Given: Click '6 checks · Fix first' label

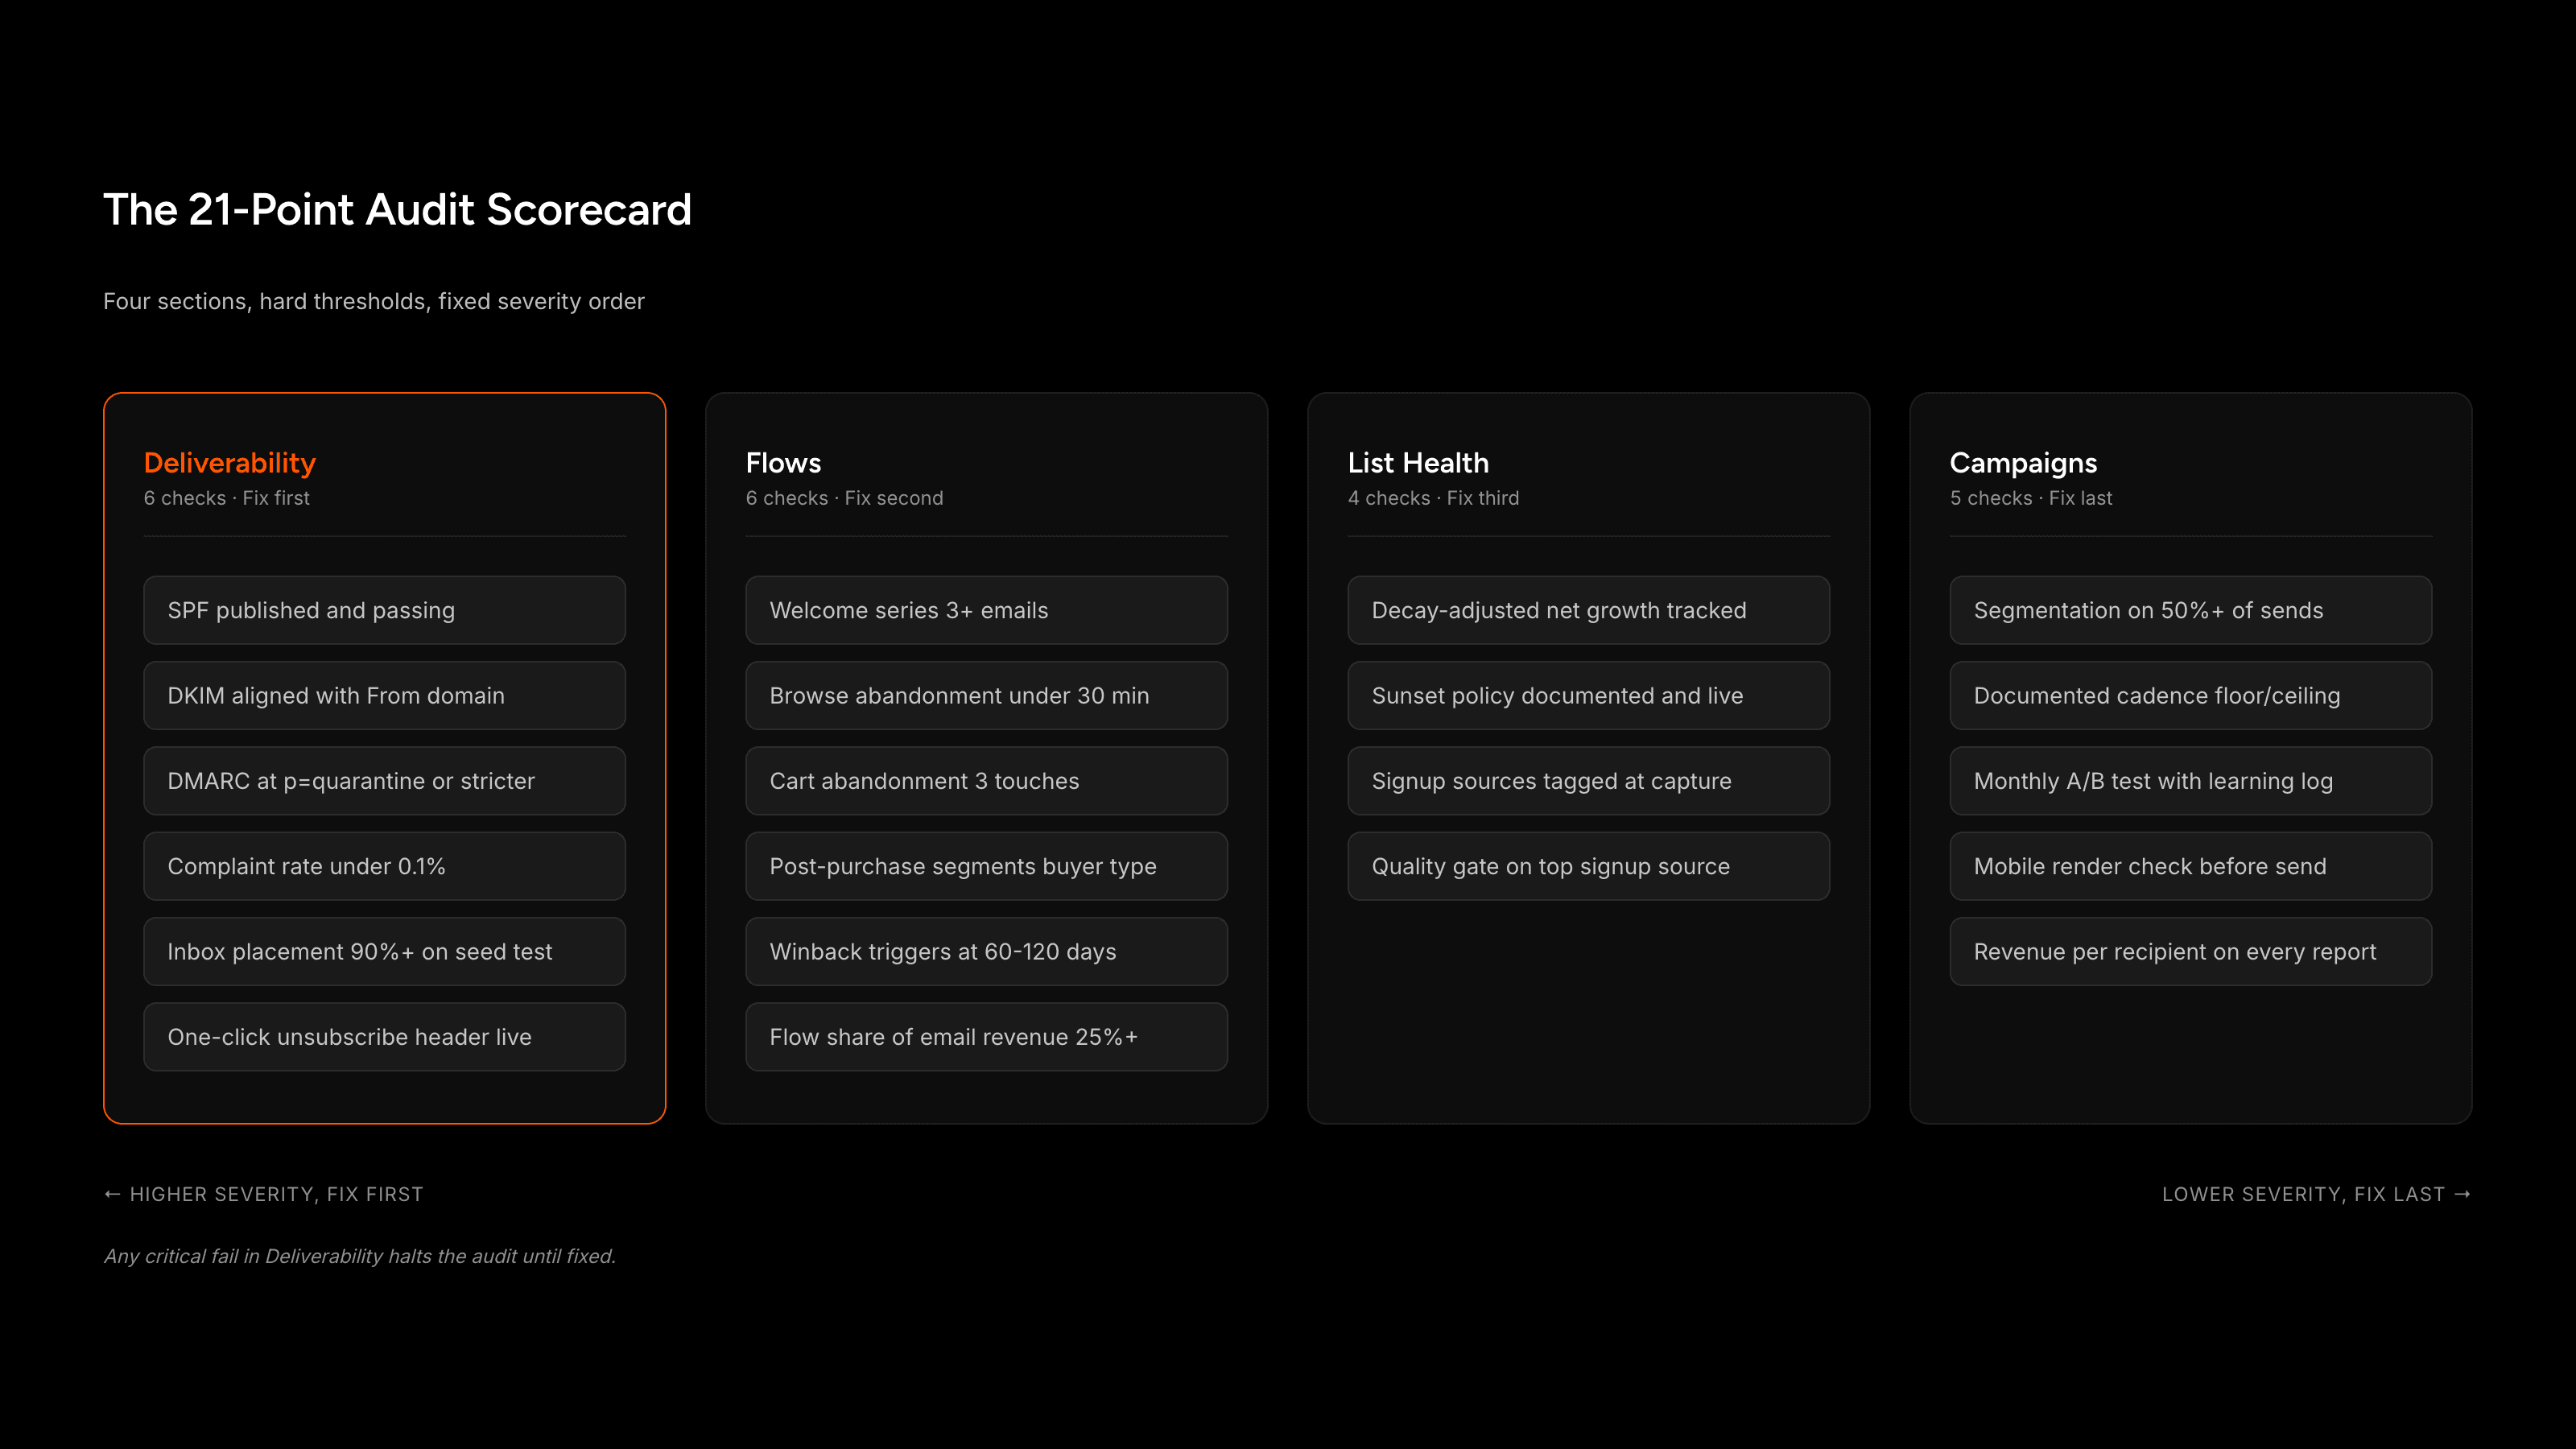Looking at the screenshot, I should [x=227, y=498].
